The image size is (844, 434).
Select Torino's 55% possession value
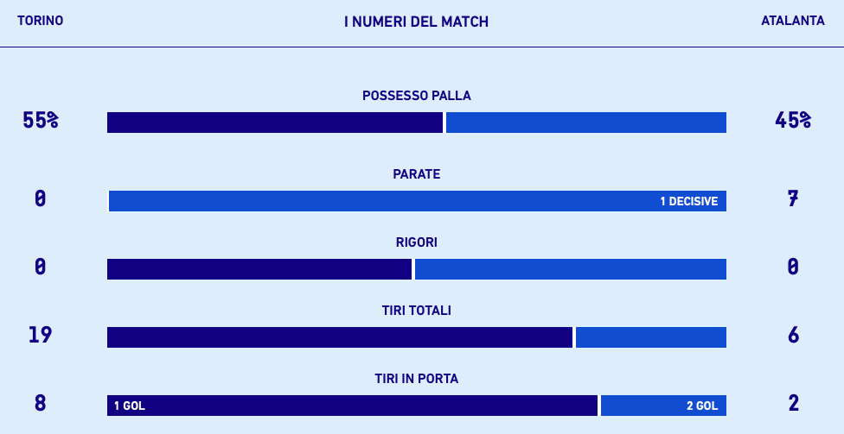coord(40,121)
